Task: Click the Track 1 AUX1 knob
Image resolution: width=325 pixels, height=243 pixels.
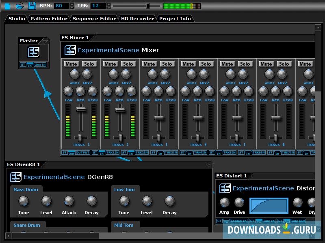Action: tap(74, 74)
